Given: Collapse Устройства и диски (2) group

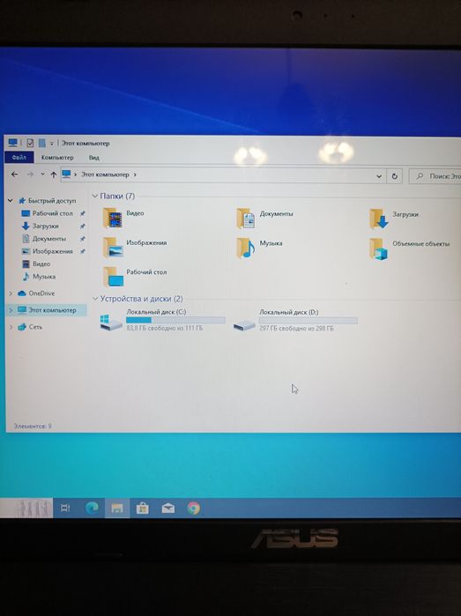Looking at the screenshot, I should (95, 299).
